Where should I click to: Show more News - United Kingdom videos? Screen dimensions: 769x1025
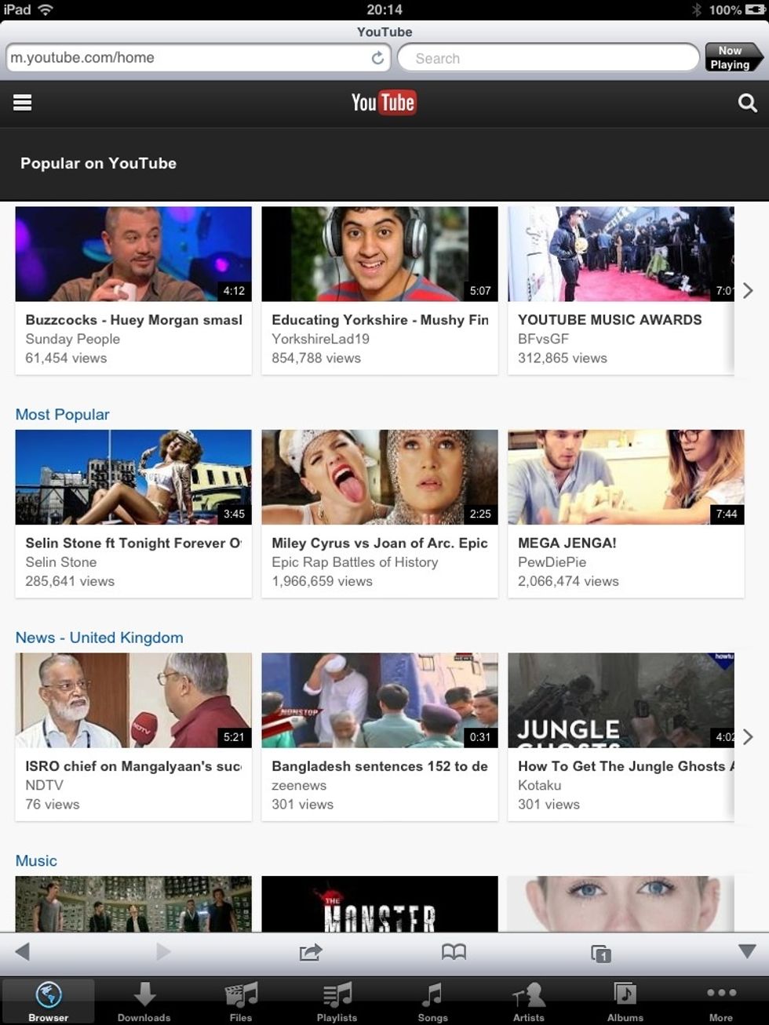(748, 736)
